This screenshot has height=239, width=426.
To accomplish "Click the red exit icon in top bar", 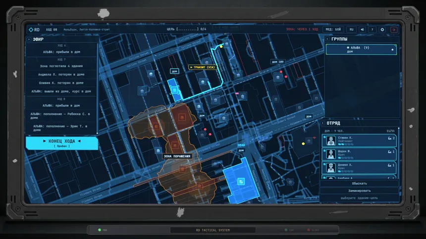I will [x=394, y=30].
